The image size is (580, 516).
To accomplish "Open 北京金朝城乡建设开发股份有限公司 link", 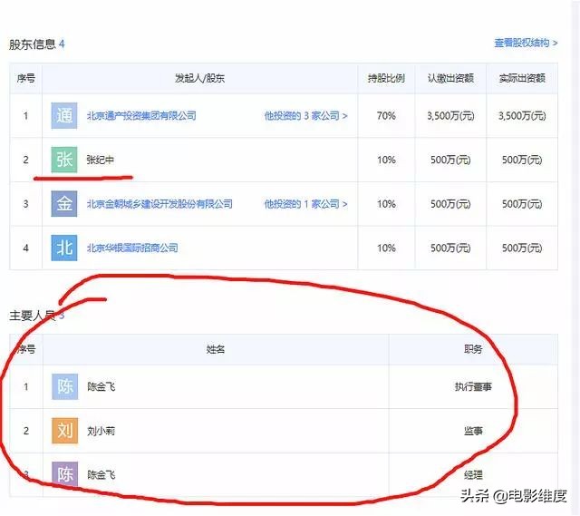I will (159, 204).
